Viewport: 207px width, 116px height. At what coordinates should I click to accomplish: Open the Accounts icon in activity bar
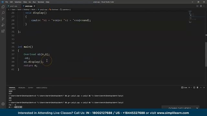(x=3, y=104)
